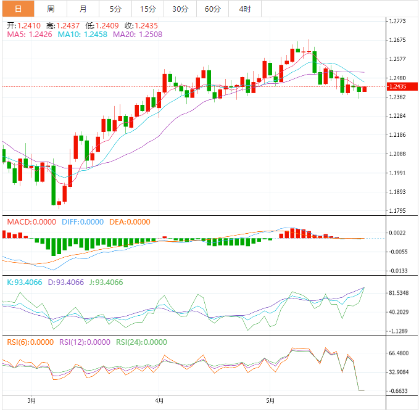Show the 30分 interval chart

click(x=180, y=9)
